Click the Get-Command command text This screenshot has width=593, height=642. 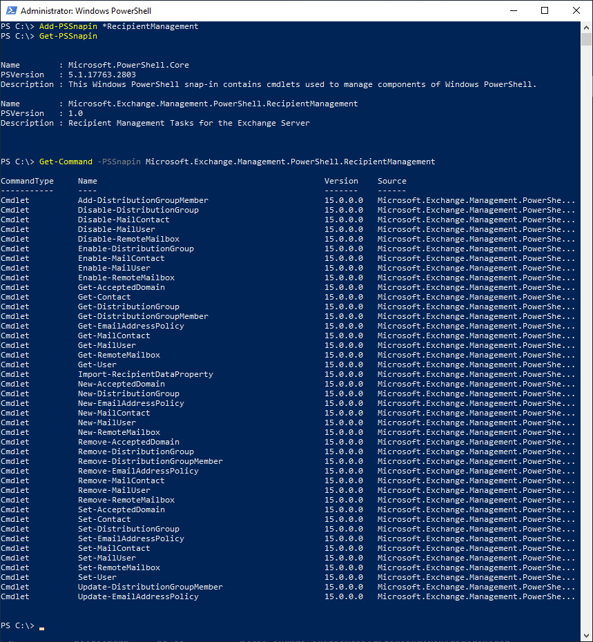[66, 162]
